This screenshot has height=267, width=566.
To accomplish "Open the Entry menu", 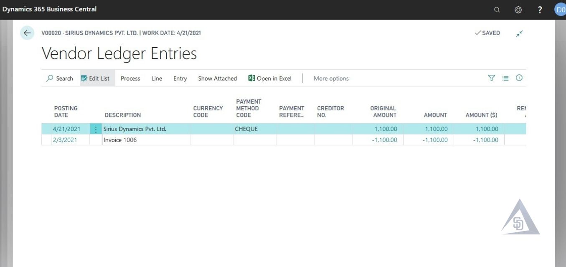I will (180, 78).
